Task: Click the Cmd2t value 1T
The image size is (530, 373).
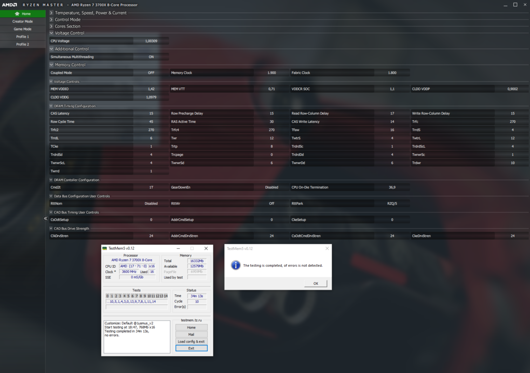Action: tap(151, 188)
